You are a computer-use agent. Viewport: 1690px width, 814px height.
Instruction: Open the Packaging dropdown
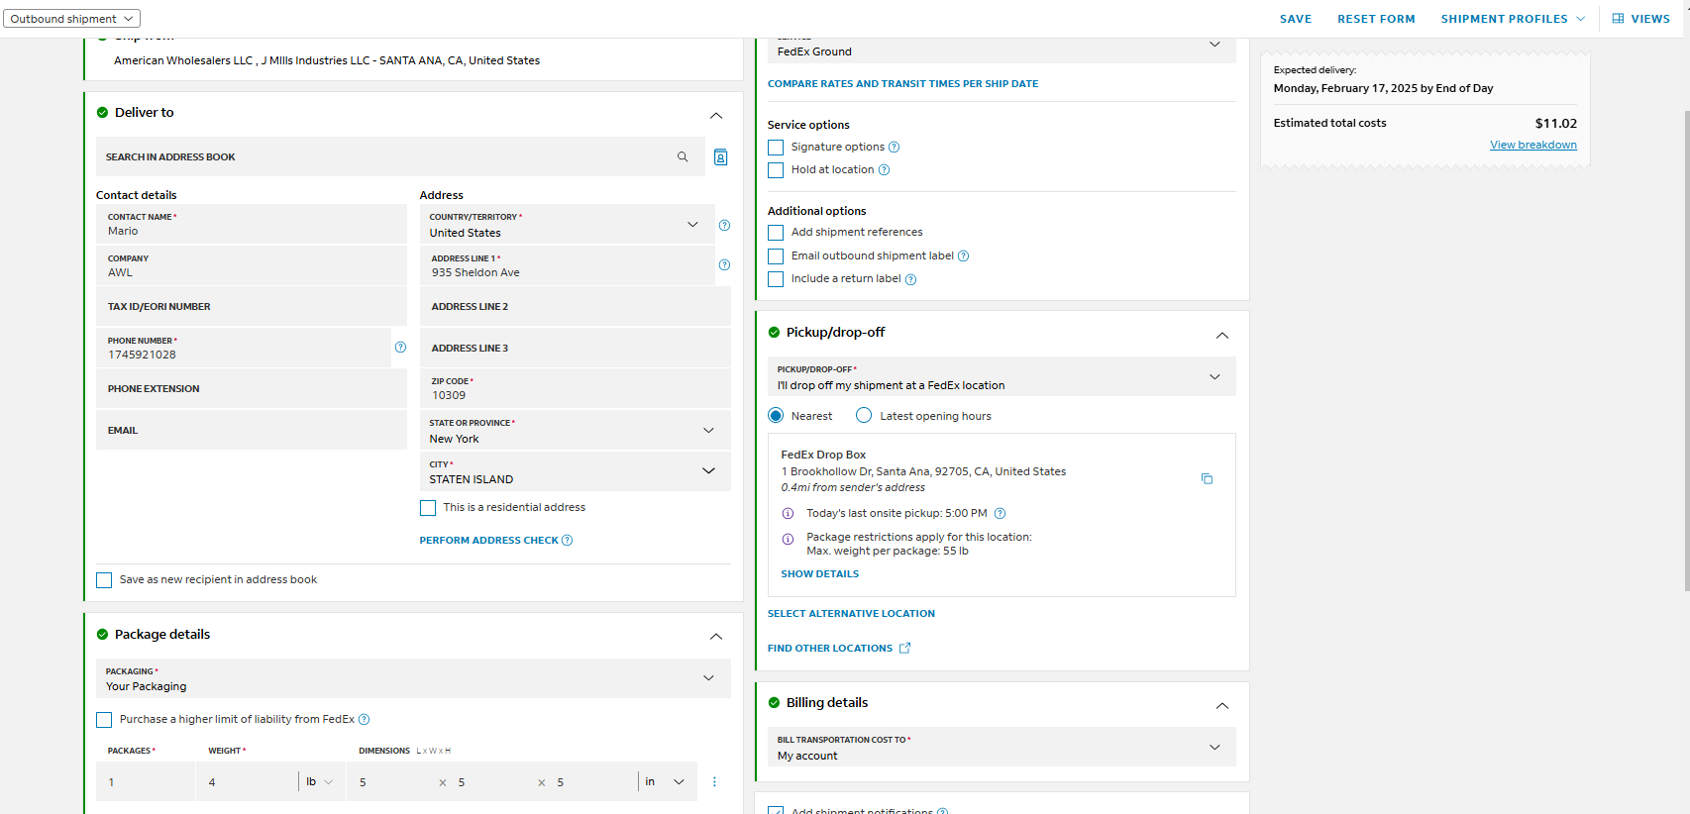413,678
